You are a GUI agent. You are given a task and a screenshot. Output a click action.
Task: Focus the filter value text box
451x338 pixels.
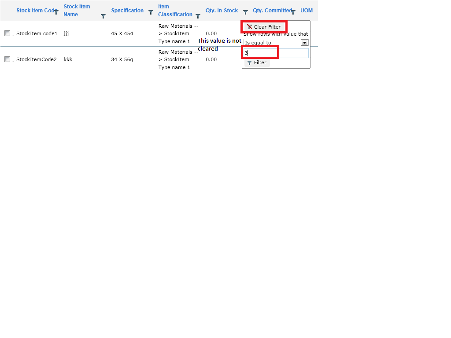click(x=276, y=53)
